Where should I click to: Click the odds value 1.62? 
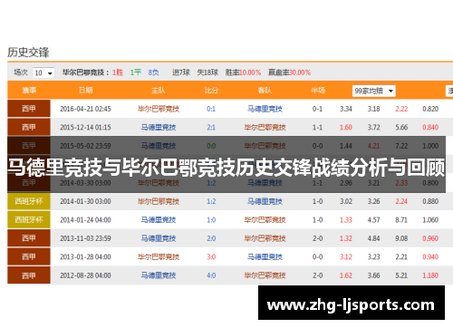point(346,275)
